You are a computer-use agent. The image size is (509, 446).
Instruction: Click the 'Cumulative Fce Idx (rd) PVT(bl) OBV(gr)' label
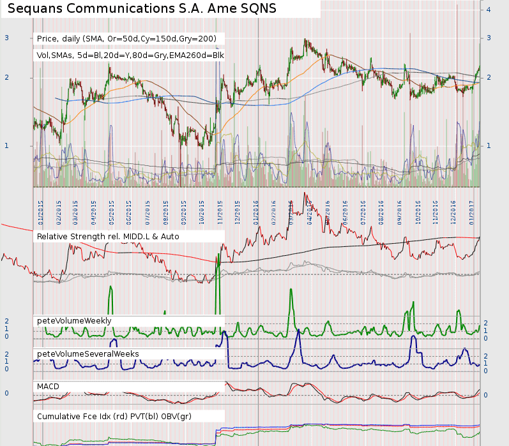[x=114, y=417]
